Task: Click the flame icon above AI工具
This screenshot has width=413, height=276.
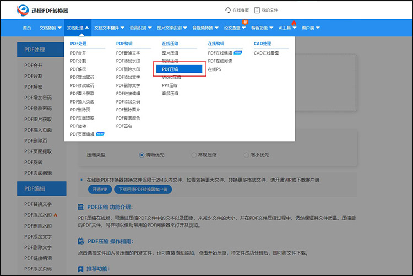Action: [294, 23]
